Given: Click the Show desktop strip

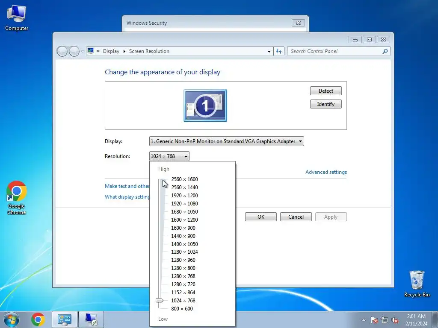Looking at the screenshot, I should click(x=435, y=319).
